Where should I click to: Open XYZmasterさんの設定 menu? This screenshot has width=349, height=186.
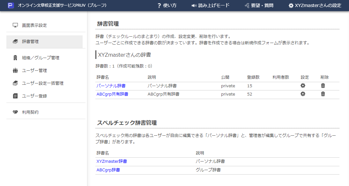tap(315, 6)
